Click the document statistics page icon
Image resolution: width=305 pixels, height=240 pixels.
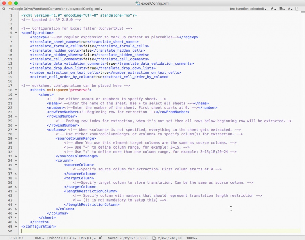click(x=154, y=238)
